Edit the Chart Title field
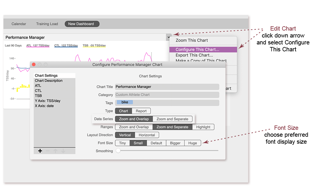The width and height of the screenshot is (314, 195). [167, 87]
